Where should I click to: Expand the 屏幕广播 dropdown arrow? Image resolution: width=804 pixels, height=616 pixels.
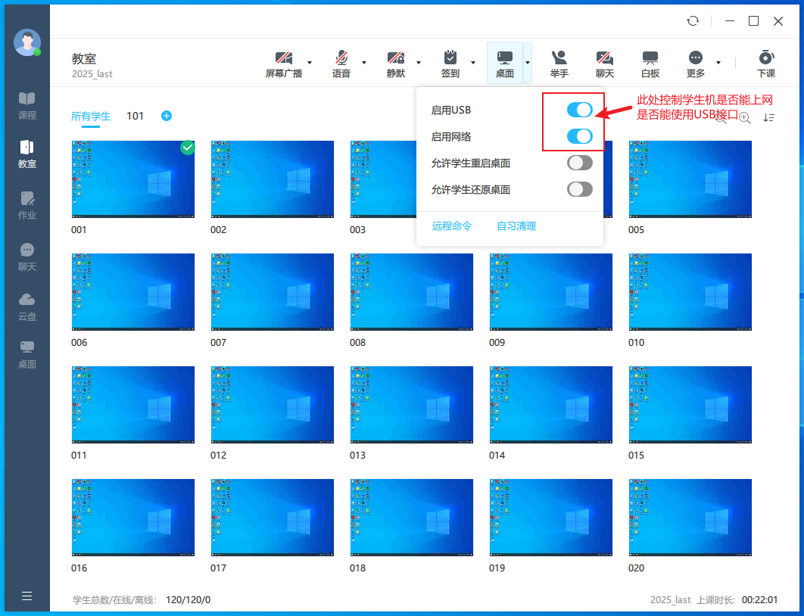[x=310, y=63]
